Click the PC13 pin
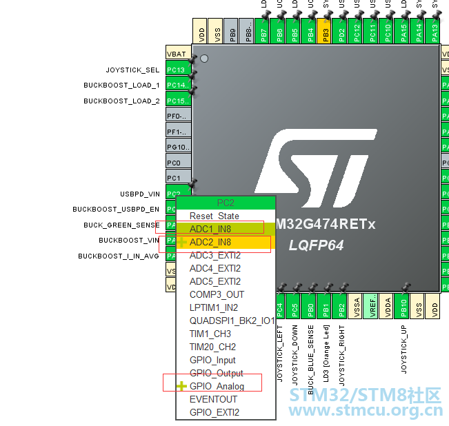Viewport: 449px width, 426px height. (x=179, y=68)
